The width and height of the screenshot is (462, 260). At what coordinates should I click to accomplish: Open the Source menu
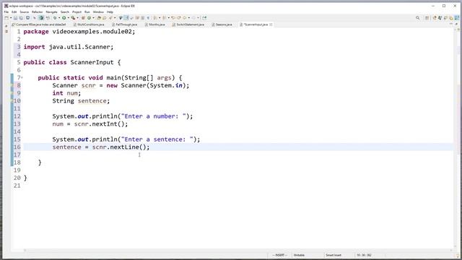click(x=24, y=12)
